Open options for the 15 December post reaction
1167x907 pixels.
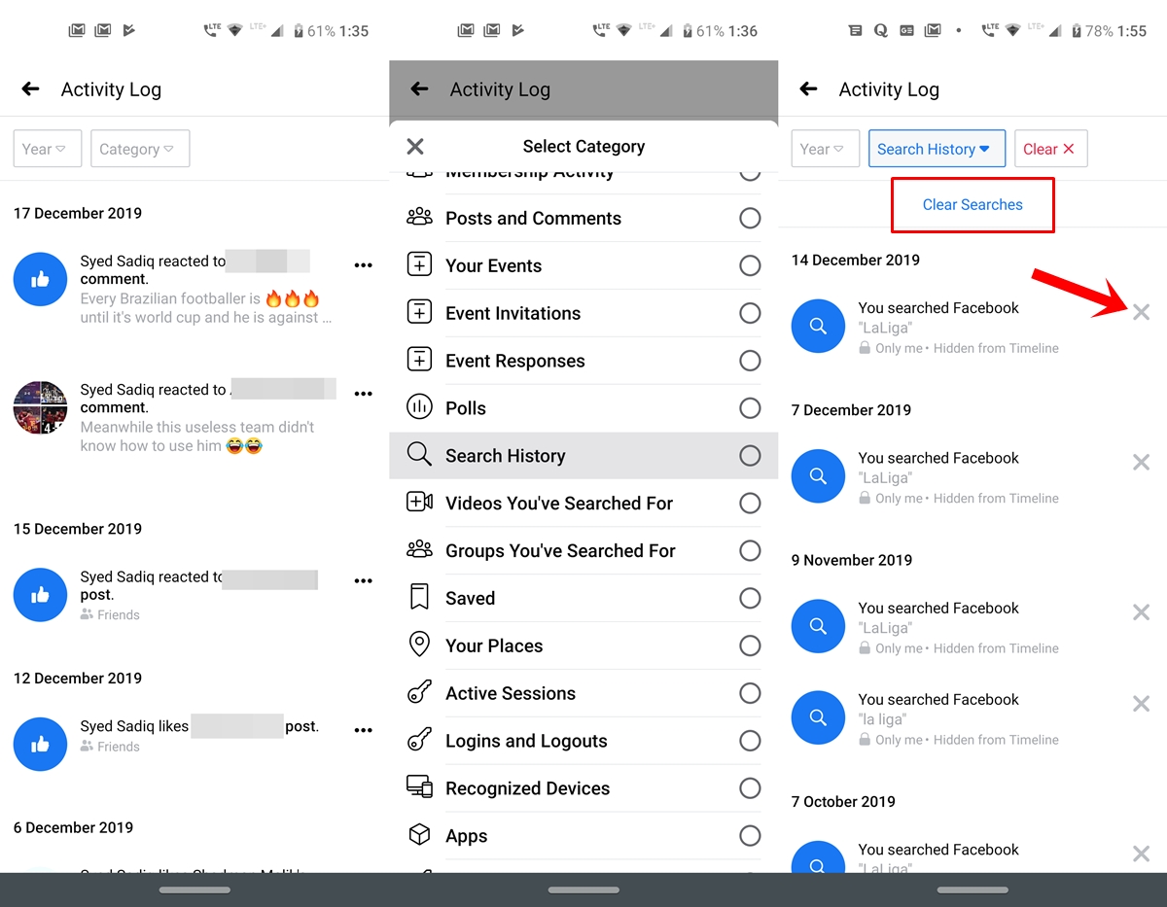(x=364, y=581)
